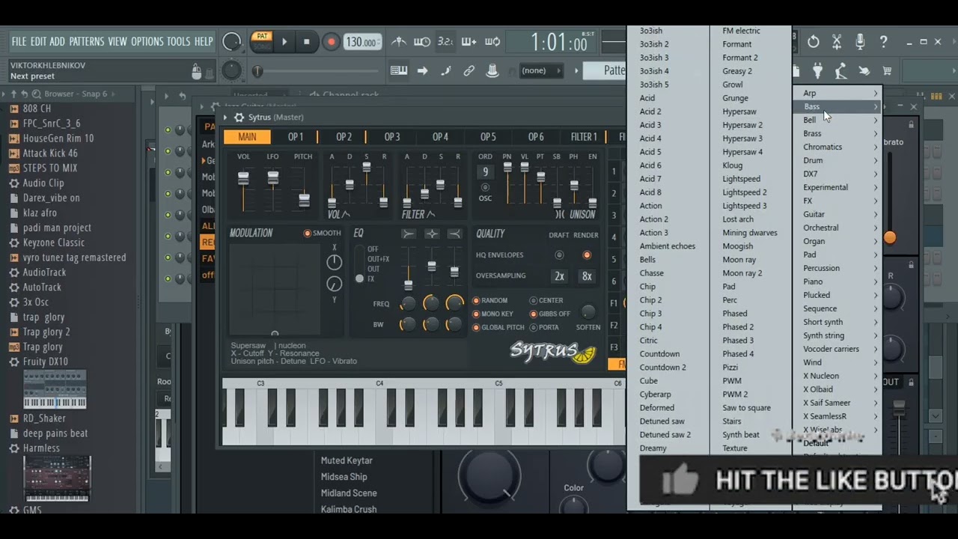This screenshot has width=958, height=539.
Task: Click the SOFTEN knob in Sytrus
Action: pos(588,312)
